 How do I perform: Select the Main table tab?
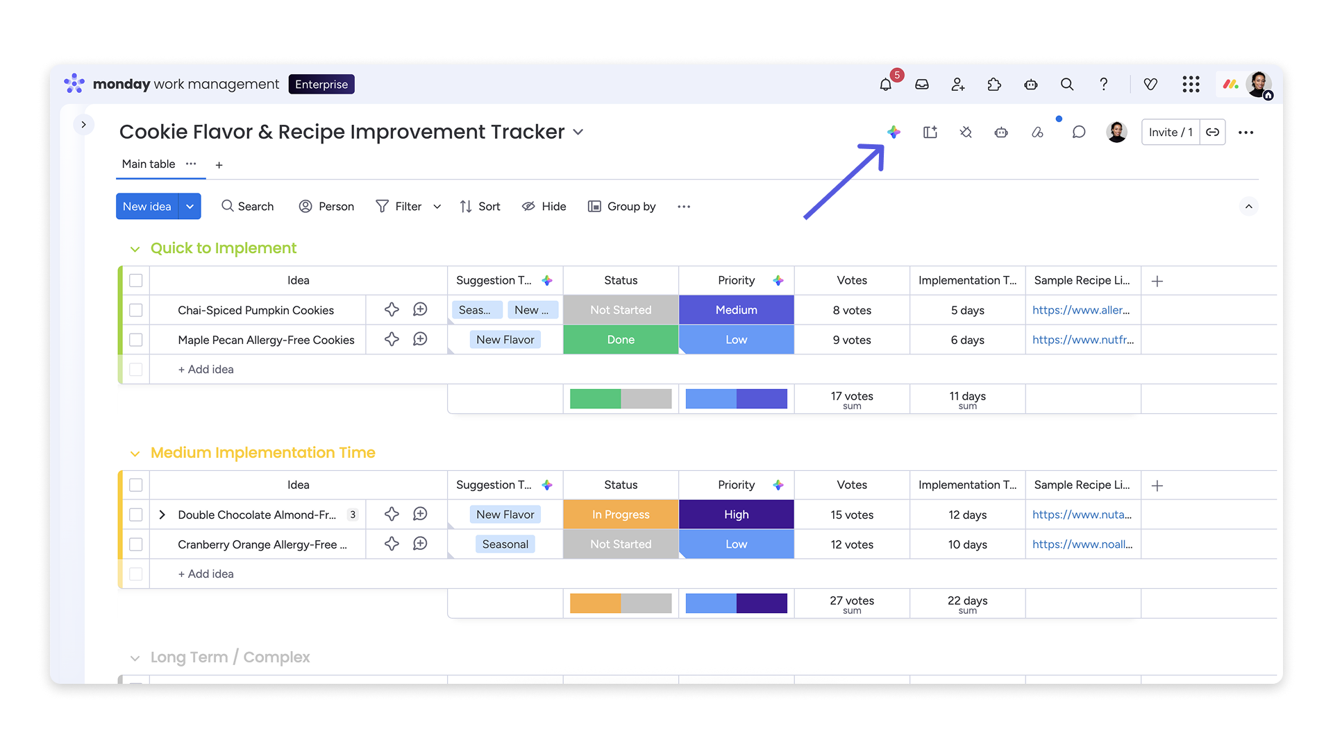148,164
